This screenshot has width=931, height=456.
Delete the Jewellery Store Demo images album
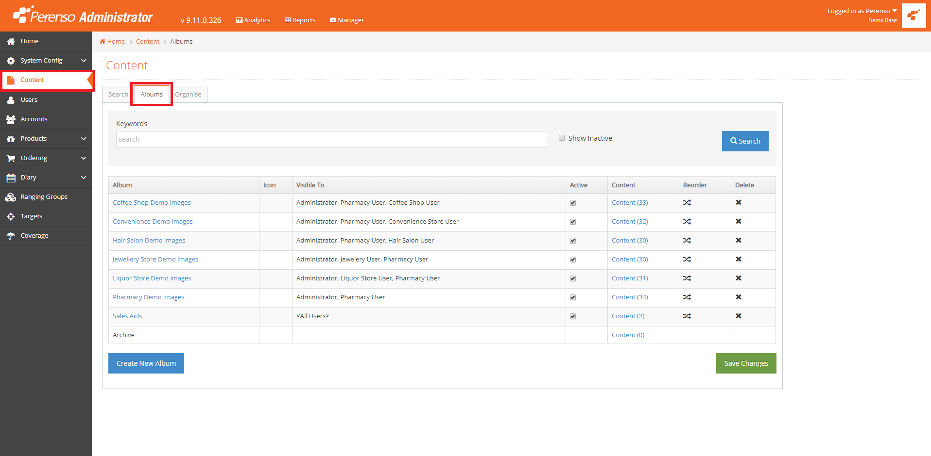[x=739, y=259]
